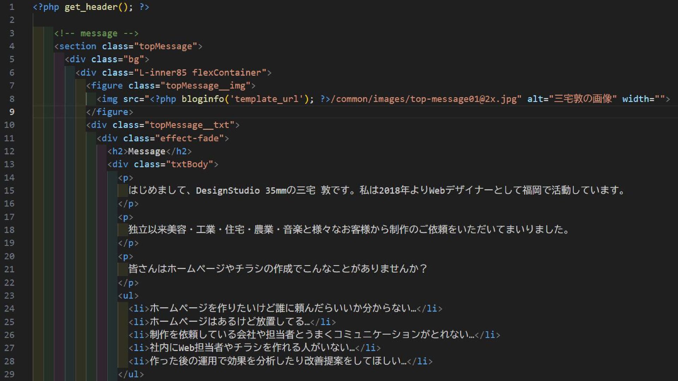This screenshot has height=381, width=678.
Task: Click line number 9 in the gutter
Action: click(x=12, y=112)
